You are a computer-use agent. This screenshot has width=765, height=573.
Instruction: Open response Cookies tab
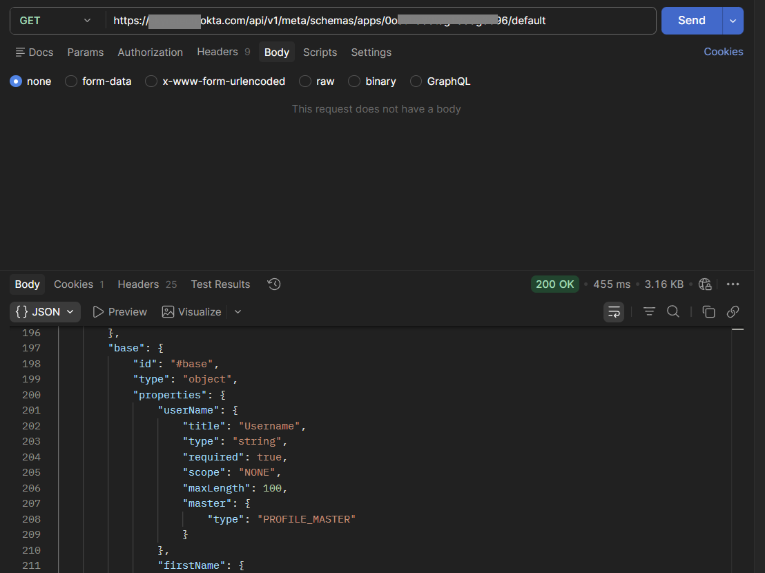[x=79, y=284]
